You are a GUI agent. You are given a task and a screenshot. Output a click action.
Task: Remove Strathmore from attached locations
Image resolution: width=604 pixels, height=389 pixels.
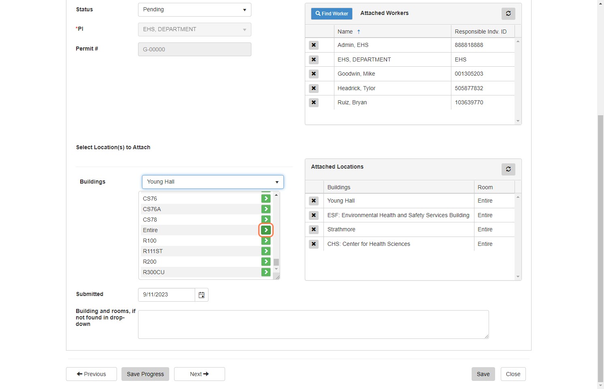click(x=313, y=230)
